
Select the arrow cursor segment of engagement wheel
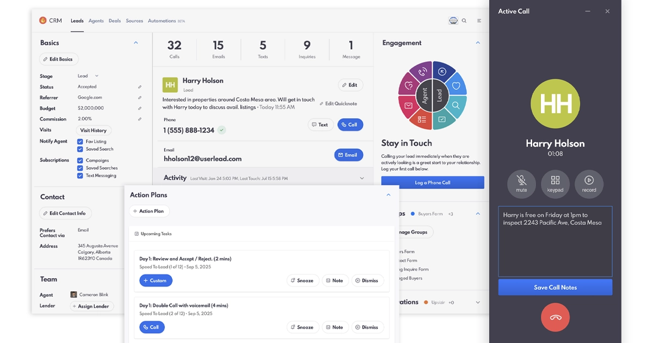(443, 71)
